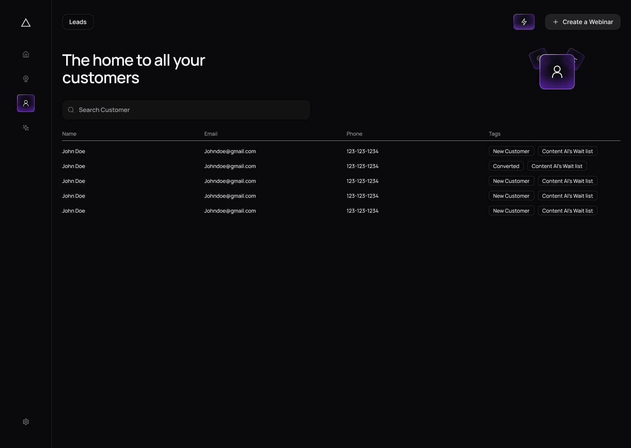Screen dimensions: 631x448
Task: Click the magnifier icon in search bar
Action: tap(71, 110)
